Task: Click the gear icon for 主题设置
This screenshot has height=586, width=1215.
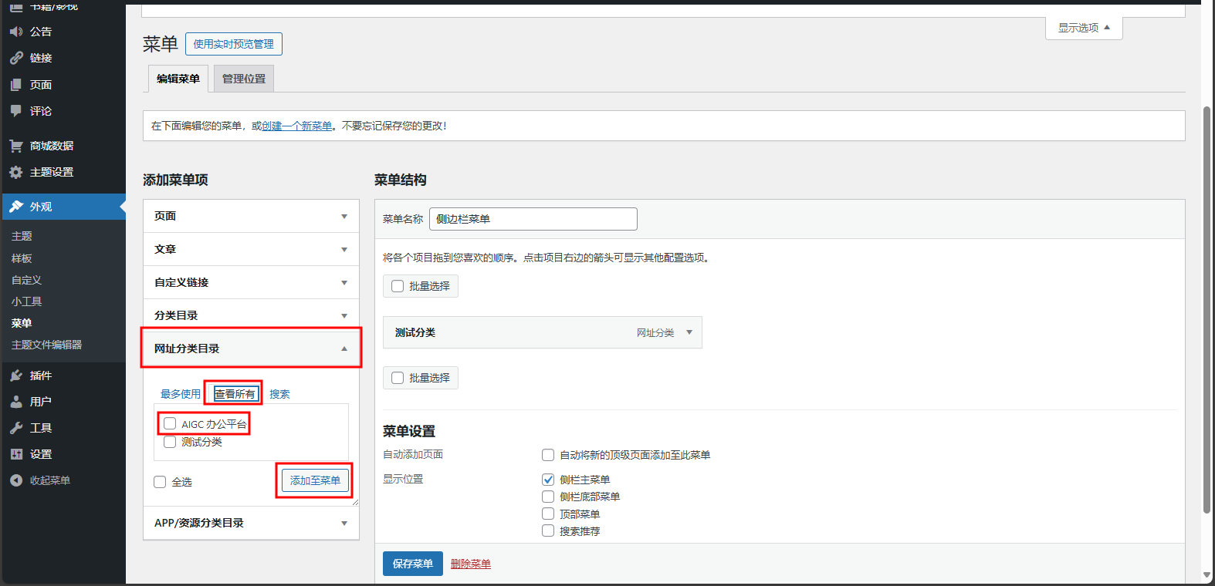Action: pyautogui.click(x=16, y=172)
